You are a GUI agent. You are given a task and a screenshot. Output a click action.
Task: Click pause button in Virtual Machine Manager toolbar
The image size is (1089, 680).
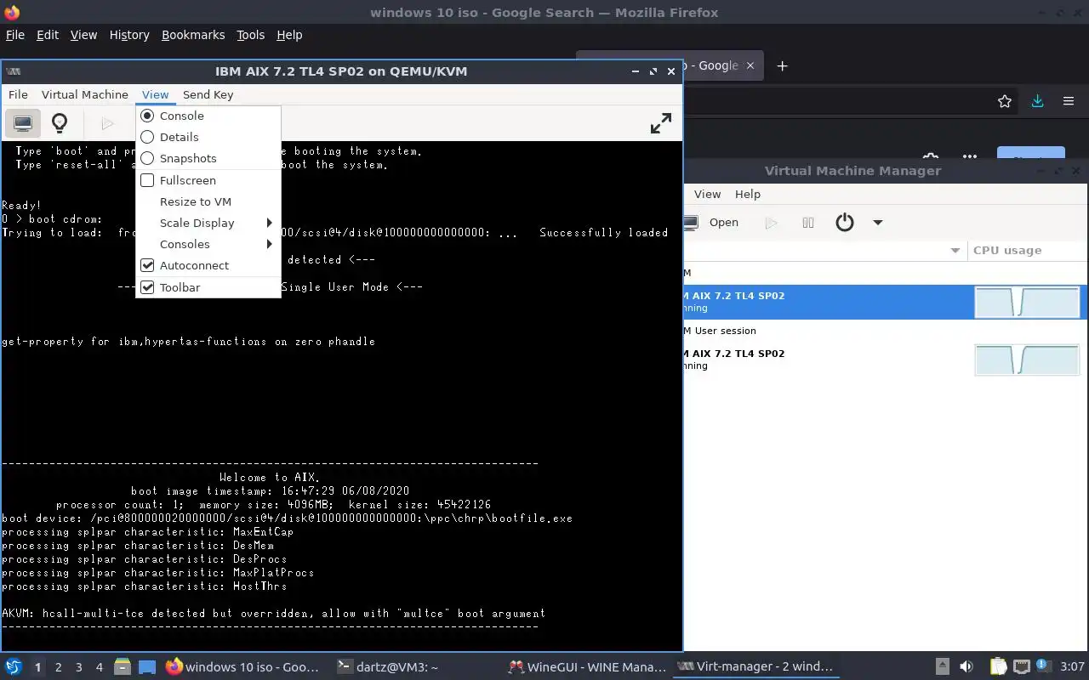tap(808, 223)
